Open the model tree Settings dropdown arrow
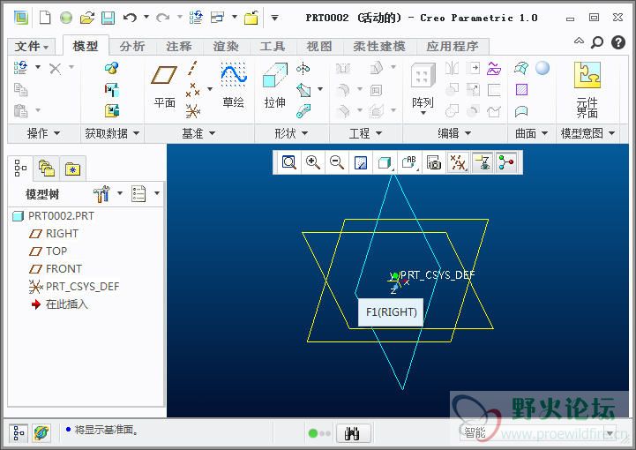 click(x=120, y=192)
